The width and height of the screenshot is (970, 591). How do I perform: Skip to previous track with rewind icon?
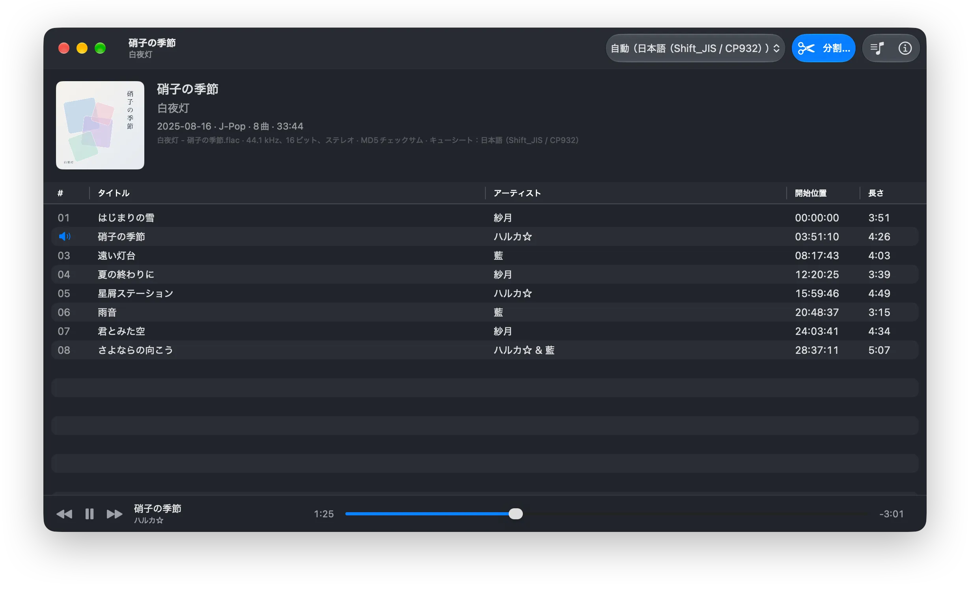(x=64, y=514)
